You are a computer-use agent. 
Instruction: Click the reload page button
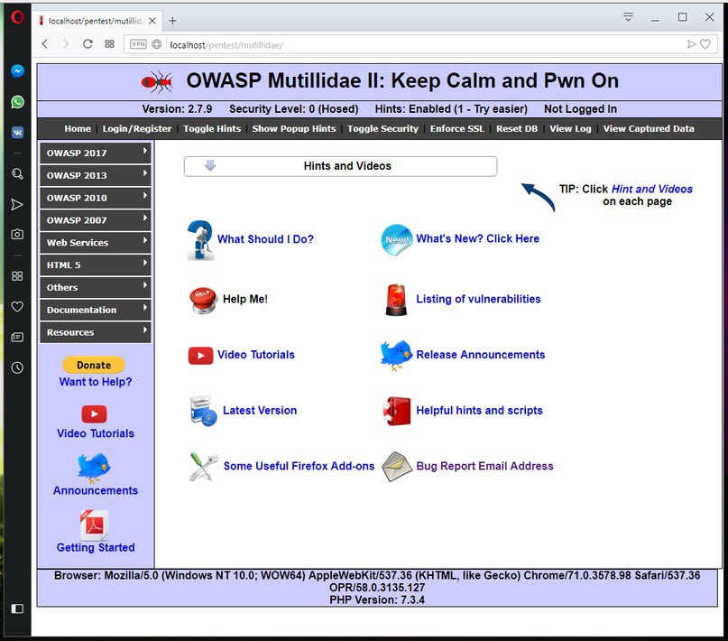pyautogui.click(x=88, y=44)
